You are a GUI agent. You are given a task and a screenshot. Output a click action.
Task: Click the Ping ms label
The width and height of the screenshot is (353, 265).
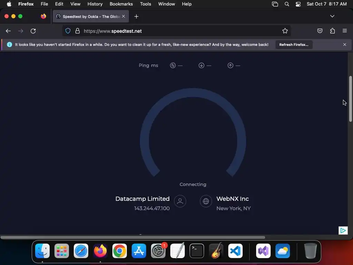point(148,65)
